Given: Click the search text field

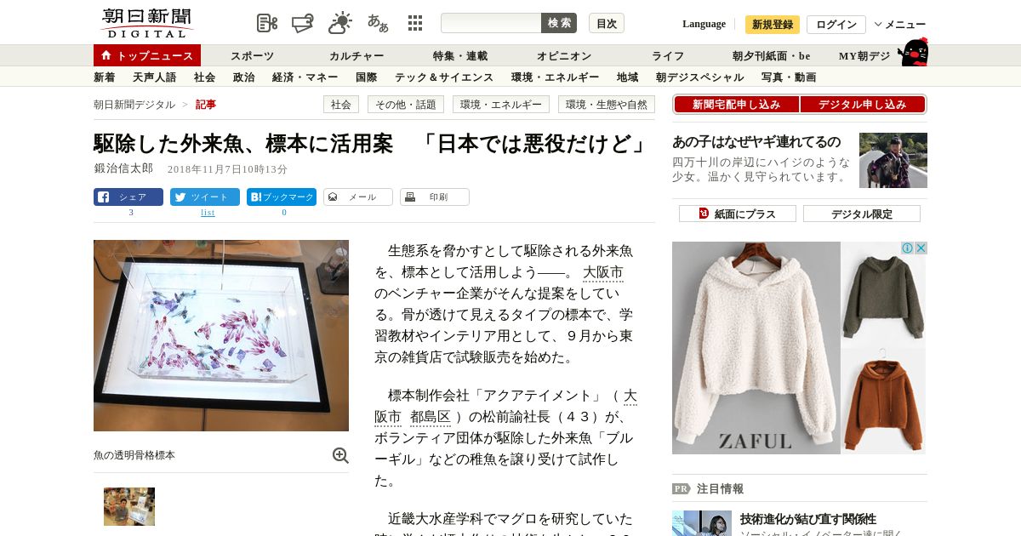Looking at the screenshot, I should tap(491, 23).
